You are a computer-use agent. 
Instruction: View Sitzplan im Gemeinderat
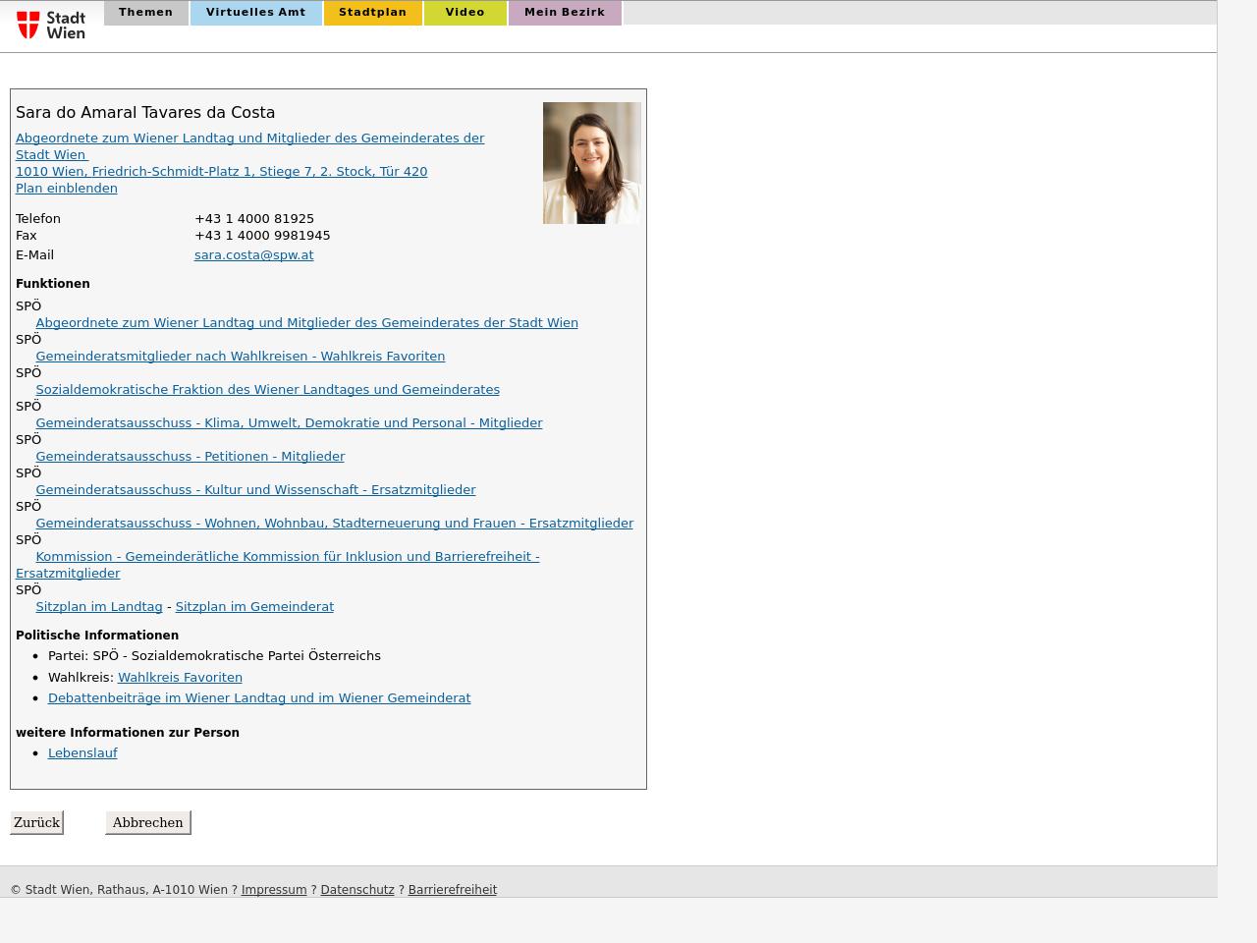pos(254,607)
